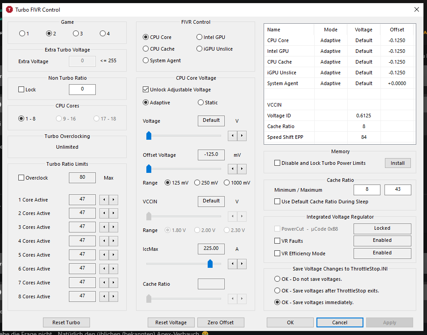Select the Intel GPU row in table

point(339,51)
